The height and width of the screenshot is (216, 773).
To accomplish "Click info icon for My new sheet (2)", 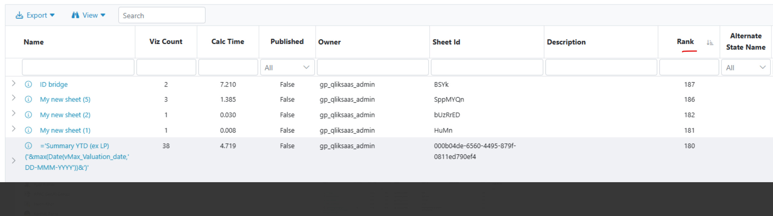I will [28, 115].
